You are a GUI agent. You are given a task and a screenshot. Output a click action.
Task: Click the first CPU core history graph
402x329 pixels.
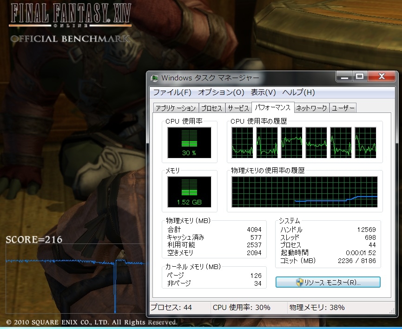click(x=242, y=143)
